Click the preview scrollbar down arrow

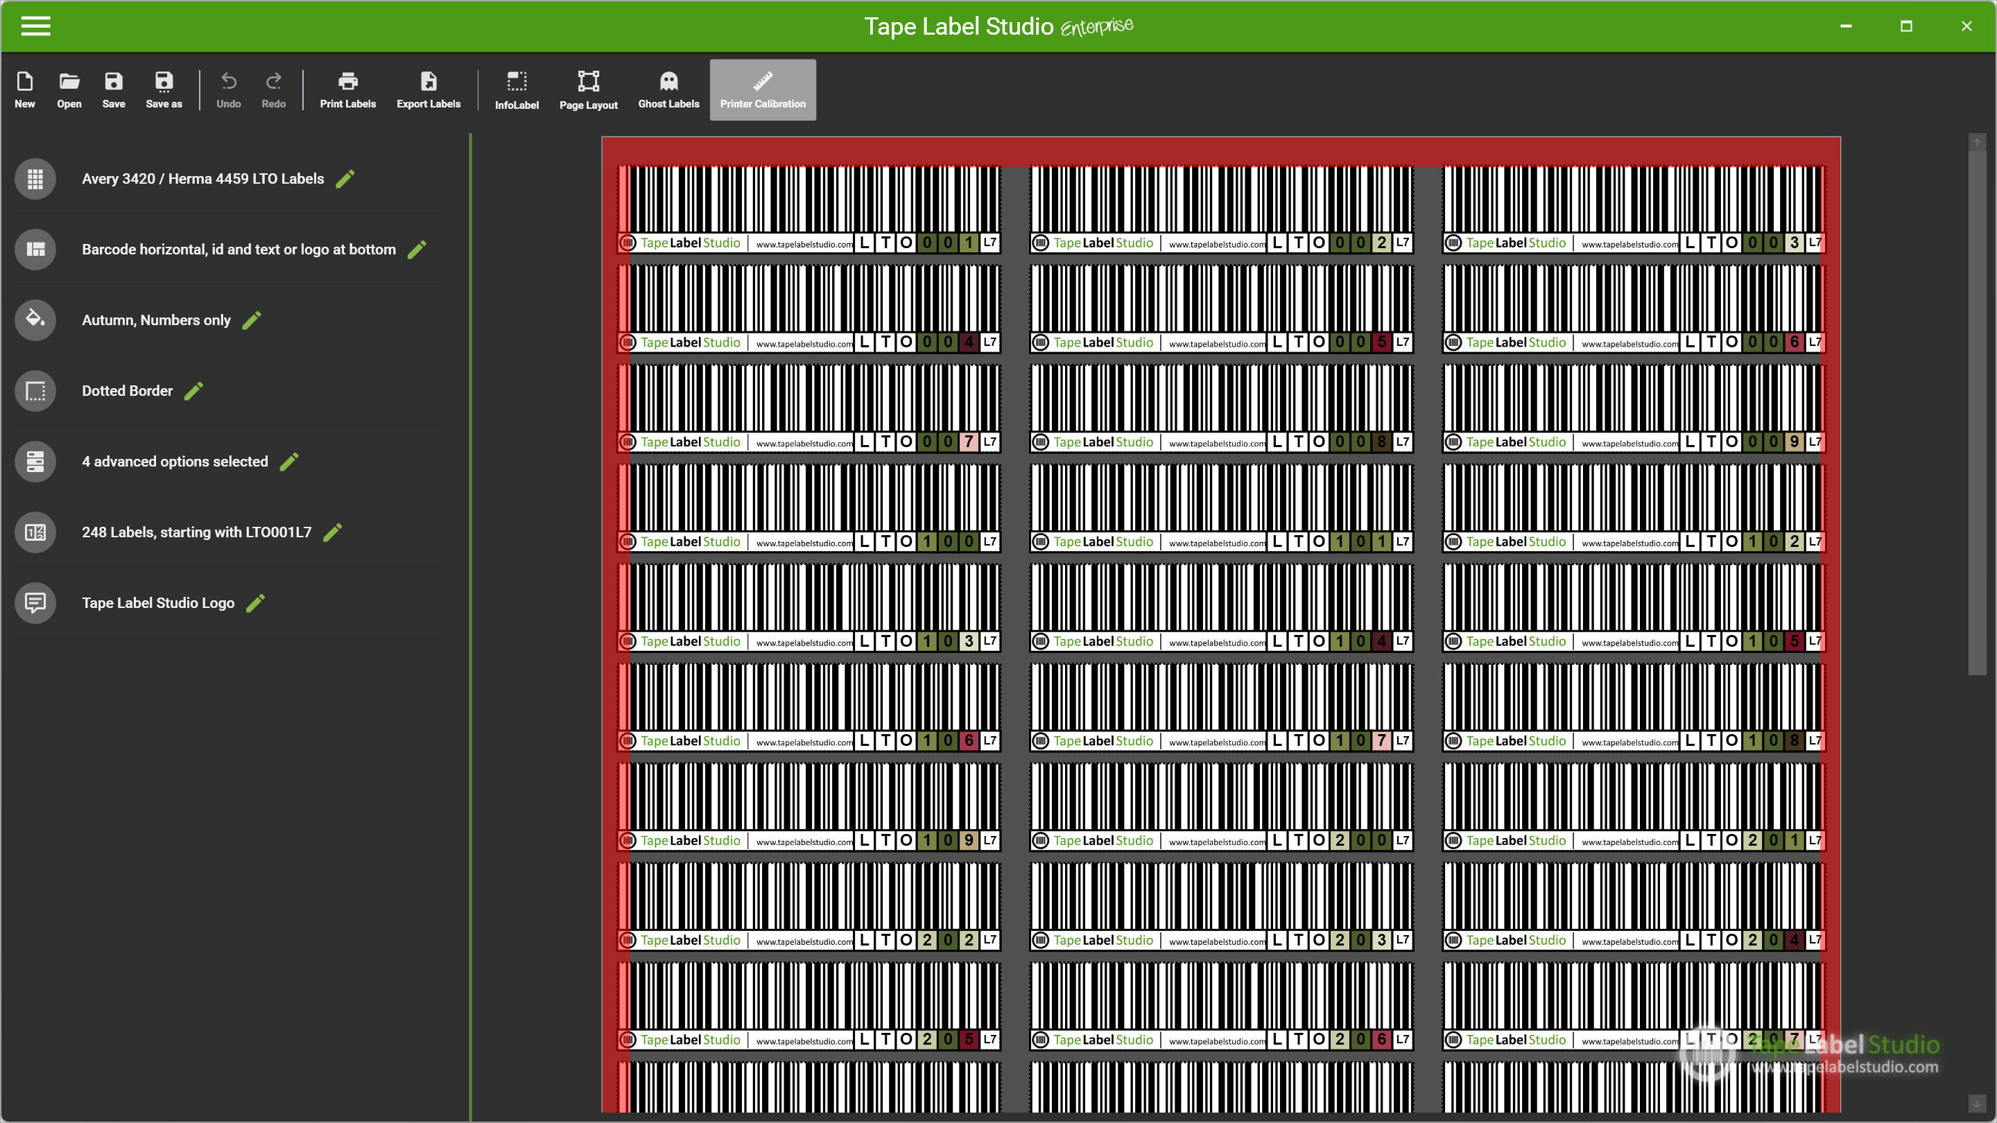[1977, 1103]
